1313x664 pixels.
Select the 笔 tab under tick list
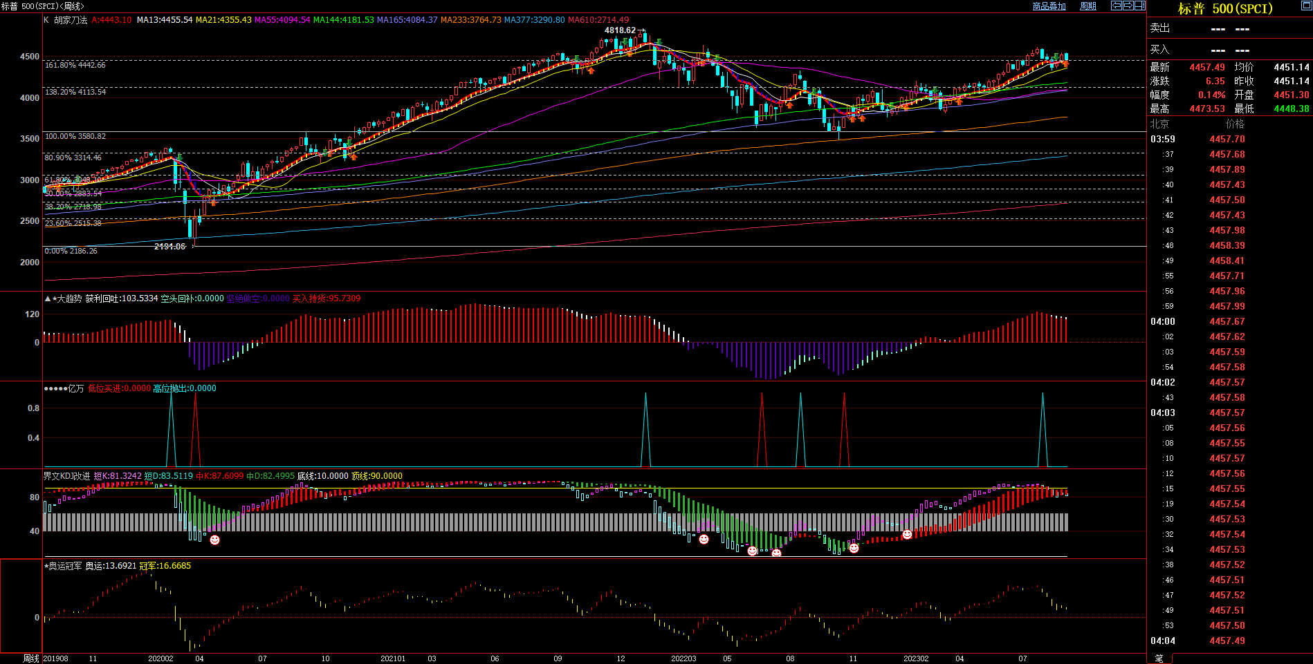click(1159, 658)
